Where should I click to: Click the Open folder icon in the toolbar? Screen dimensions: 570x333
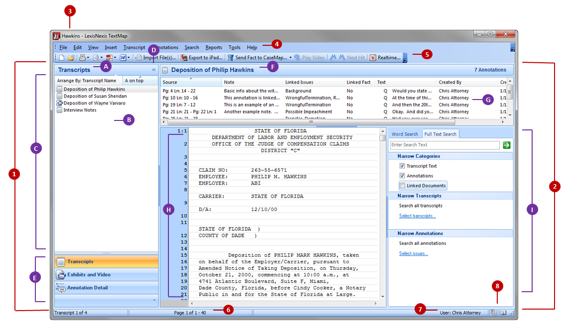pos(71,58)
